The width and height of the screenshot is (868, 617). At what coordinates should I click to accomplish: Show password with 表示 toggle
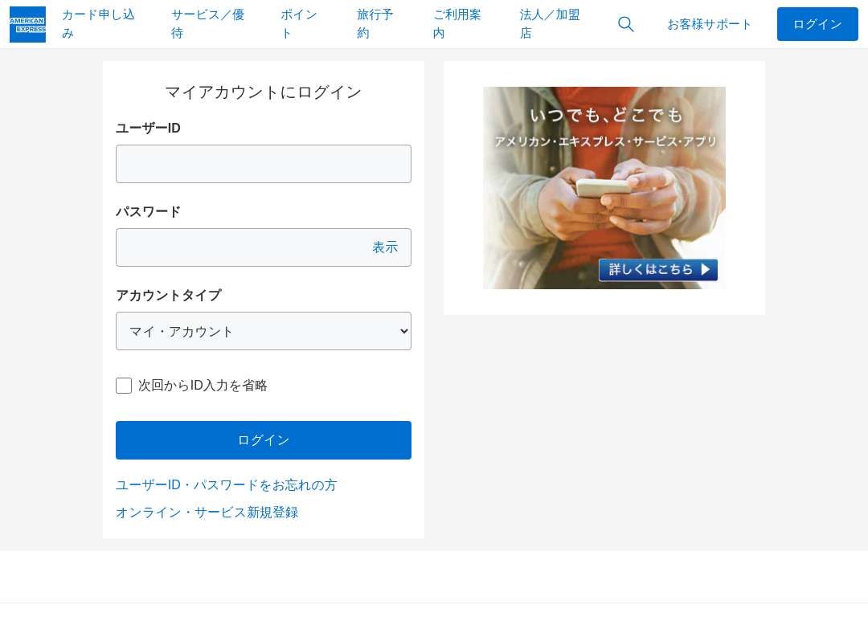[385, 247]
